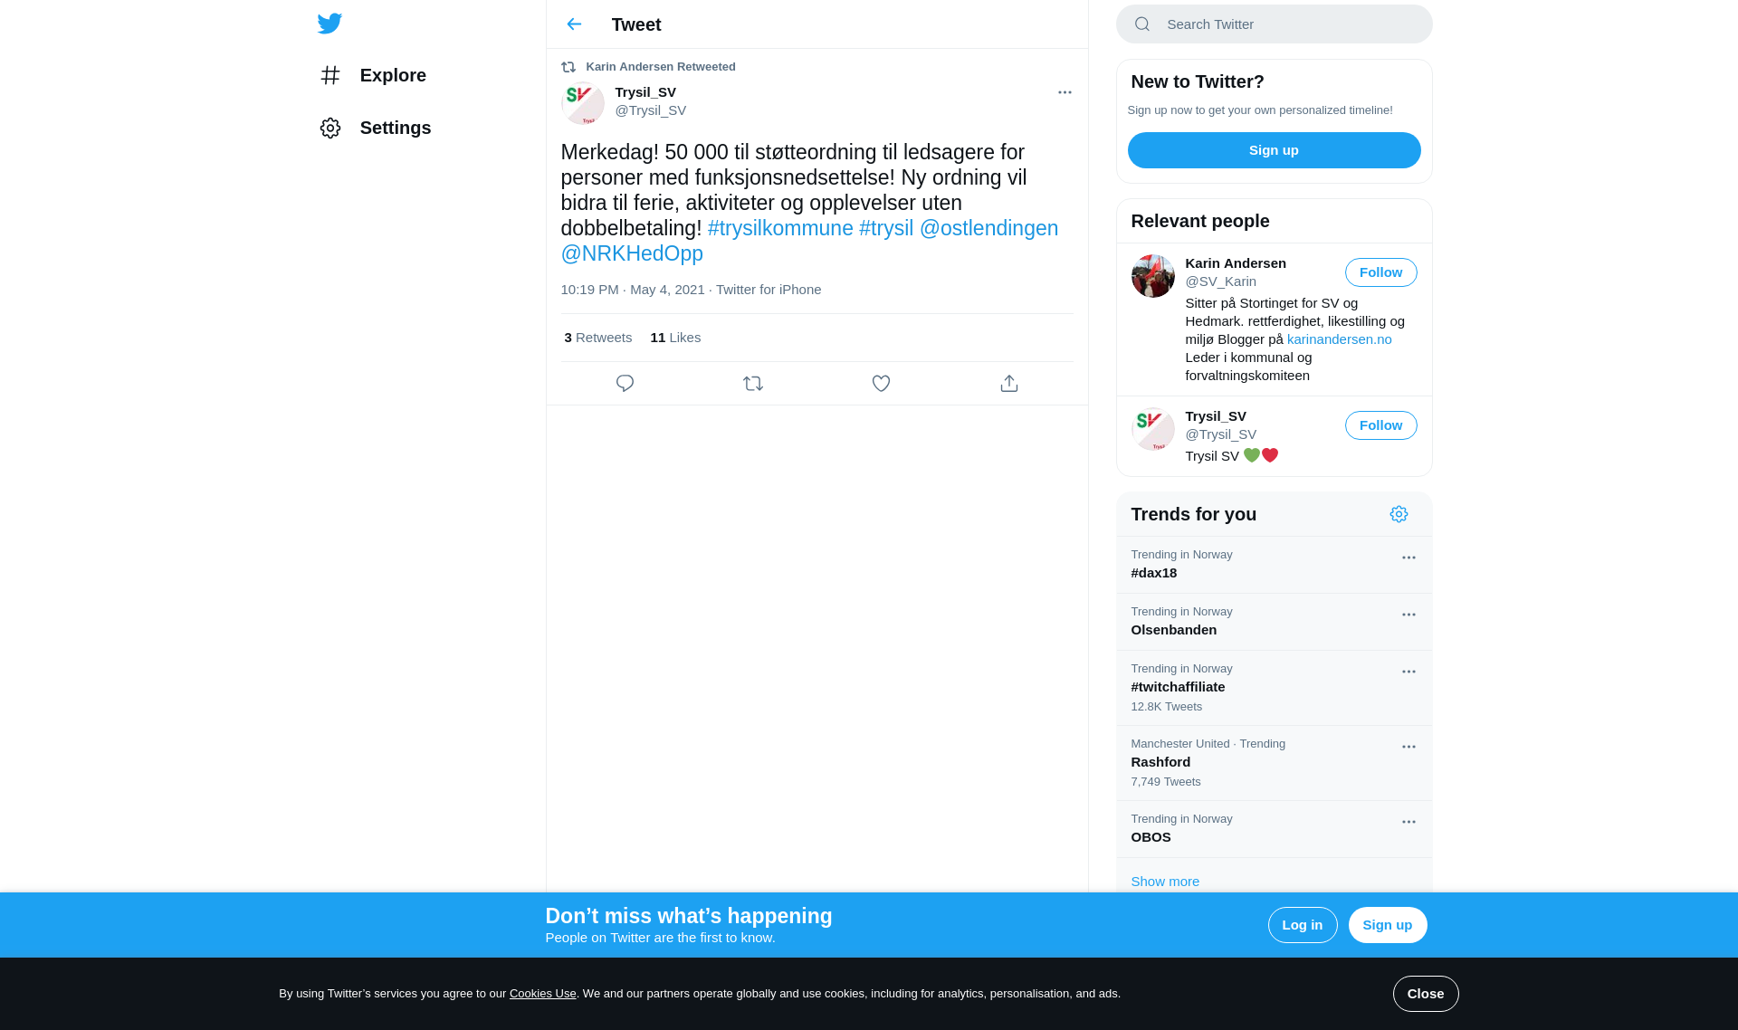Like the tweet with the heart icon

tap(881, 384)
